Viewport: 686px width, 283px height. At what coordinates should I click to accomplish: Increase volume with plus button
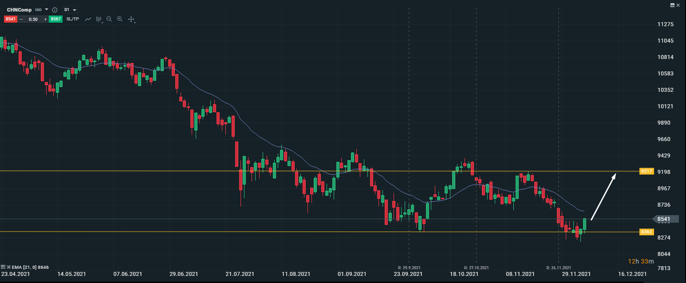(x=45, y=19)
